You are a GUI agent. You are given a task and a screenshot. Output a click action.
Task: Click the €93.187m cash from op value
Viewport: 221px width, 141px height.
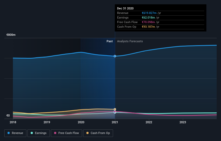(148, 27)
